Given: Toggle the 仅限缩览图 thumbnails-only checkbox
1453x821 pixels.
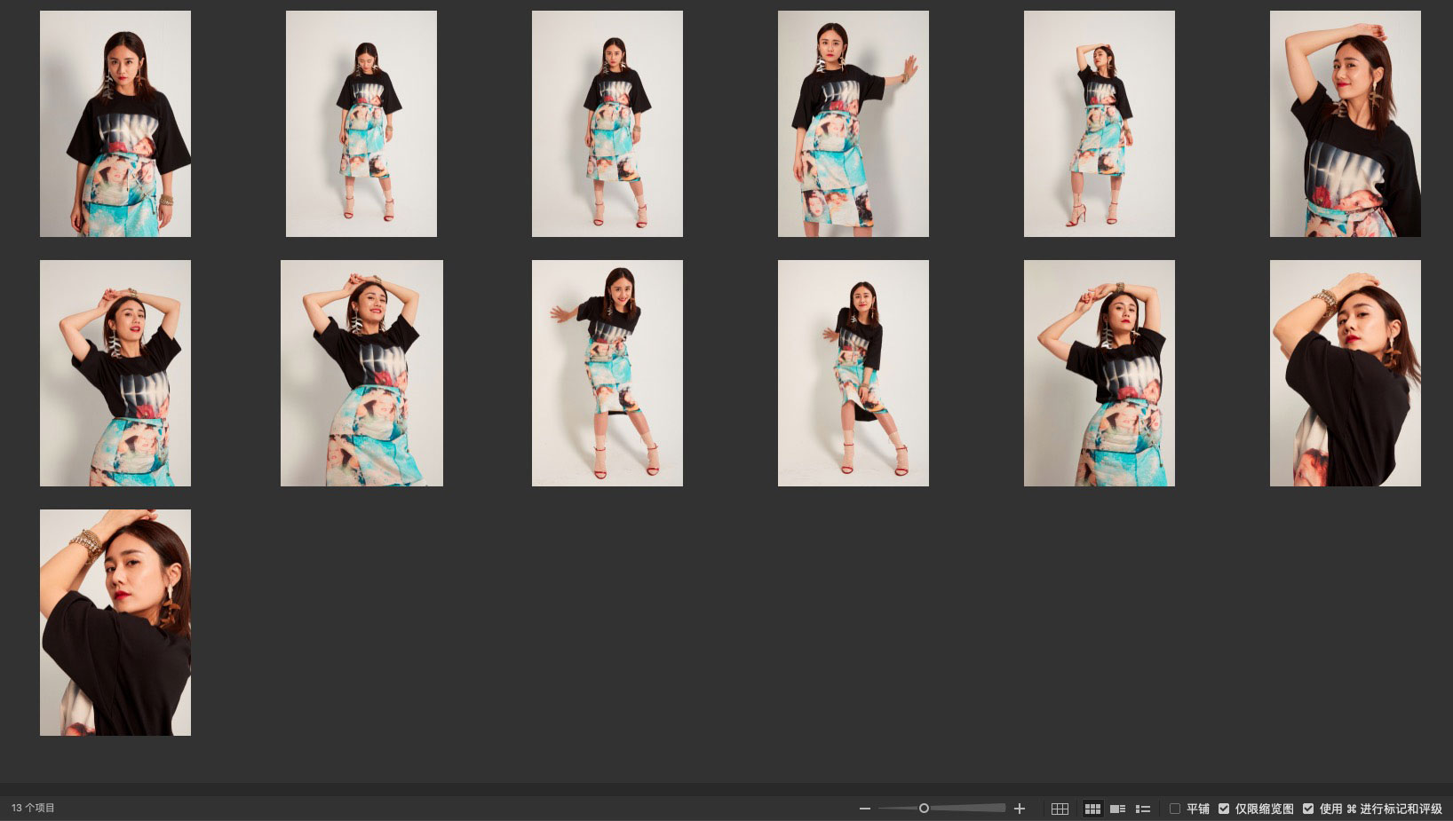Looking at the screenshot, I should [x=1224, y=809].
